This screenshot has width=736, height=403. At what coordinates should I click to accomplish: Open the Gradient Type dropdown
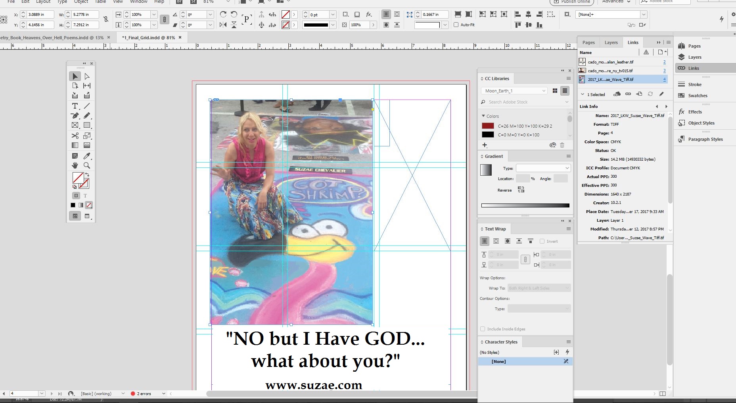[x=543, y=168]
